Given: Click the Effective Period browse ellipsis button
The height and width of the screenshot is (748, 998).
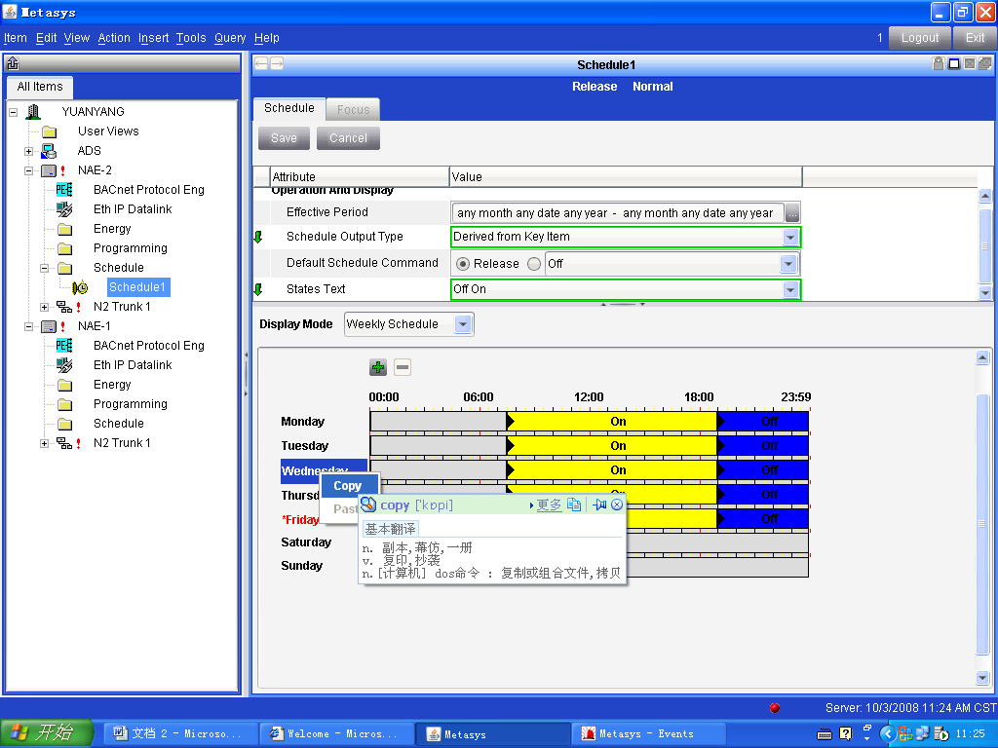Looking at the screenshot, I should click(x=792, y=213).
